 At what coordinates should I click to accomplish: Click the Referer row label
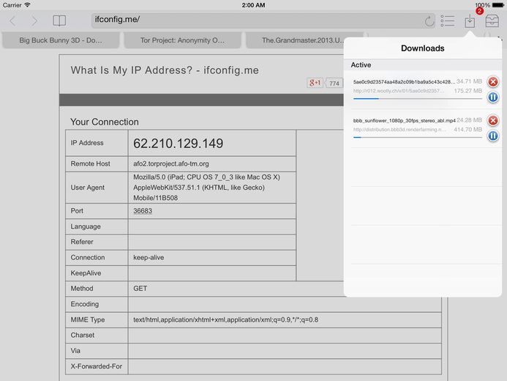(x=82, y=242)
